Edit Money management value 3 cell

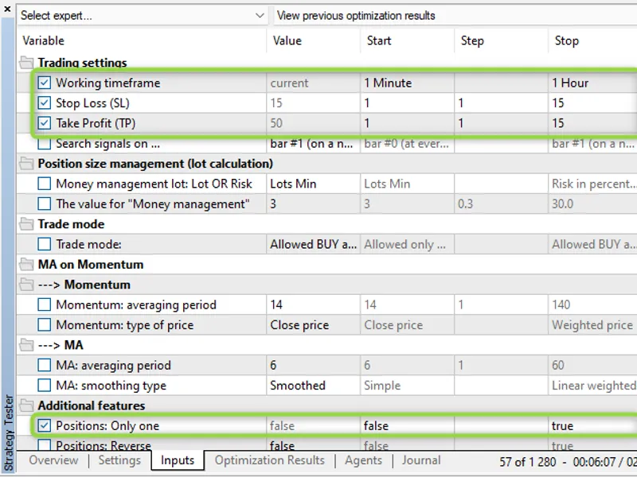(314, 204)
